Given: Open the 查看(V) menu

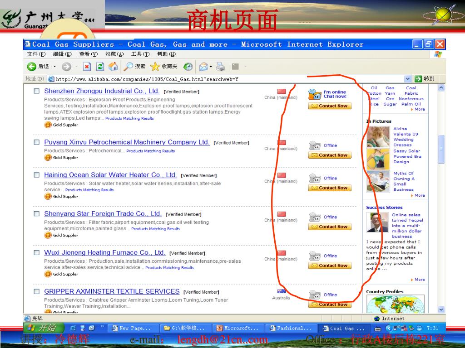Looking at the screenshot, I should coord(89,54).
